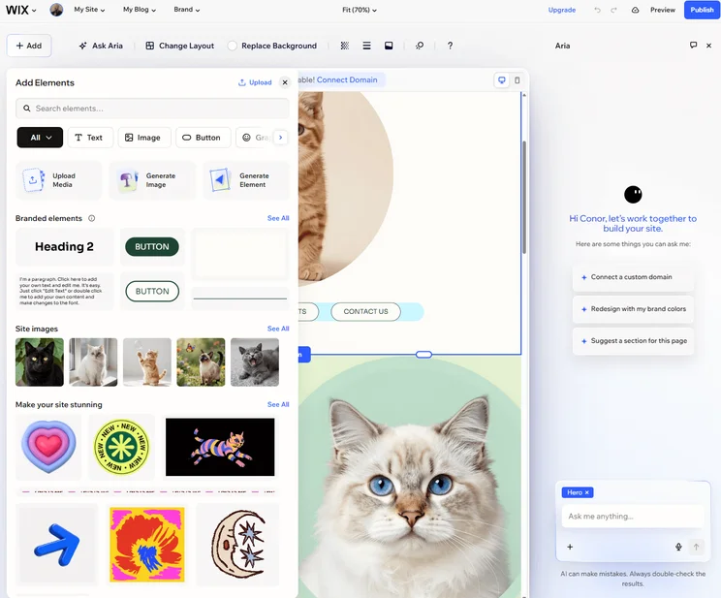The height and width of the screenshot is (598, 721).
Task: Add the Heading 2 element
Action: tap(64, 247)
